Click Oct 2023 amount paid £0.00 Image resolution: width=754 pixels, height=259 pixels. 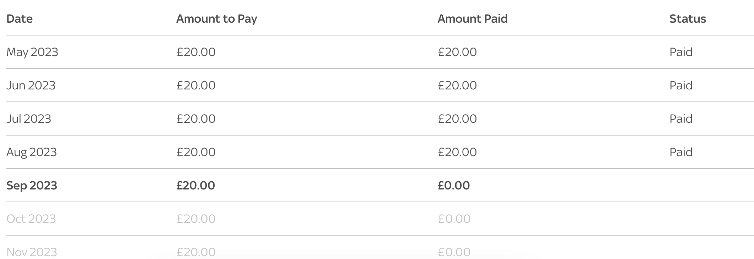tap(454, 219)
